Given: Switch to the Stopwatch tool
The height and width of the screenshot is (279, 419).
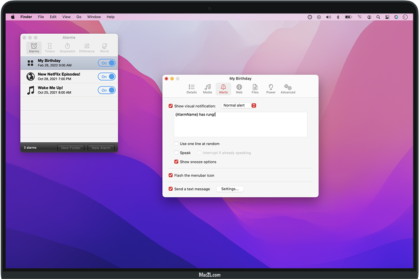Looking at the screenshot, I should [68, 48].
